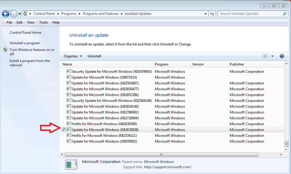This screenshot has height=174, width=291.
Task: Click the Back navigation arrow button
Action: pyautogui.click(x=6, y=14)
